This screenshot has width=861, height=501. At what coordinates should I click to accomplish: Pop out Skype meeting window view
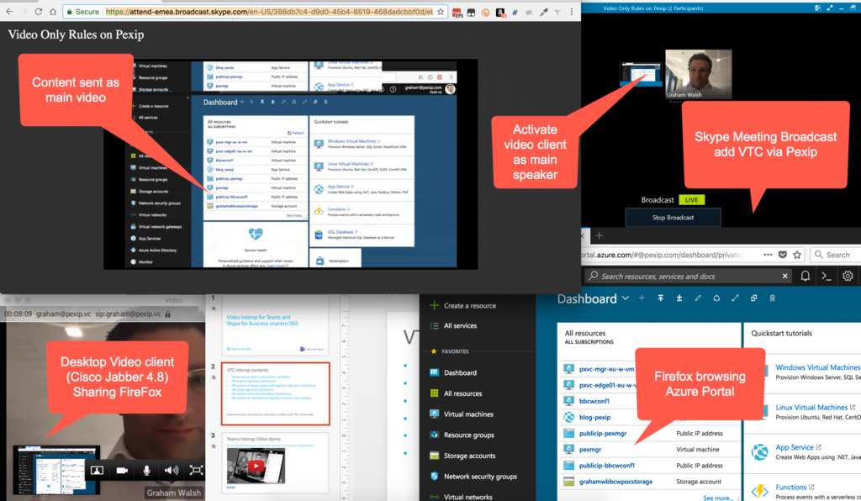(x=817, y=8)
